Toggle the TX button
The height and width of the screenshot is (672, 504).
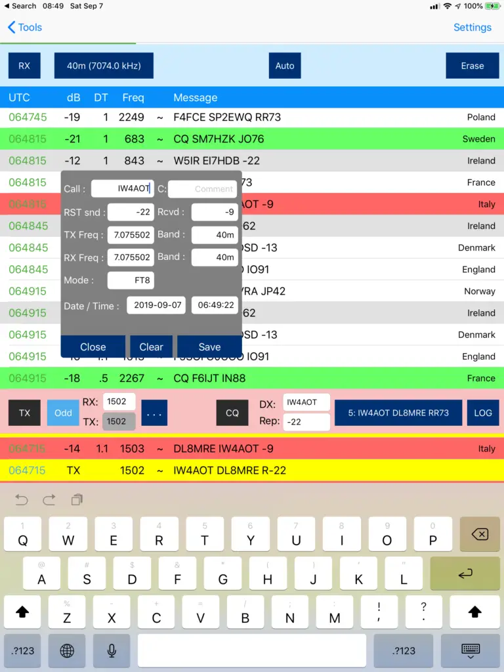24,413
